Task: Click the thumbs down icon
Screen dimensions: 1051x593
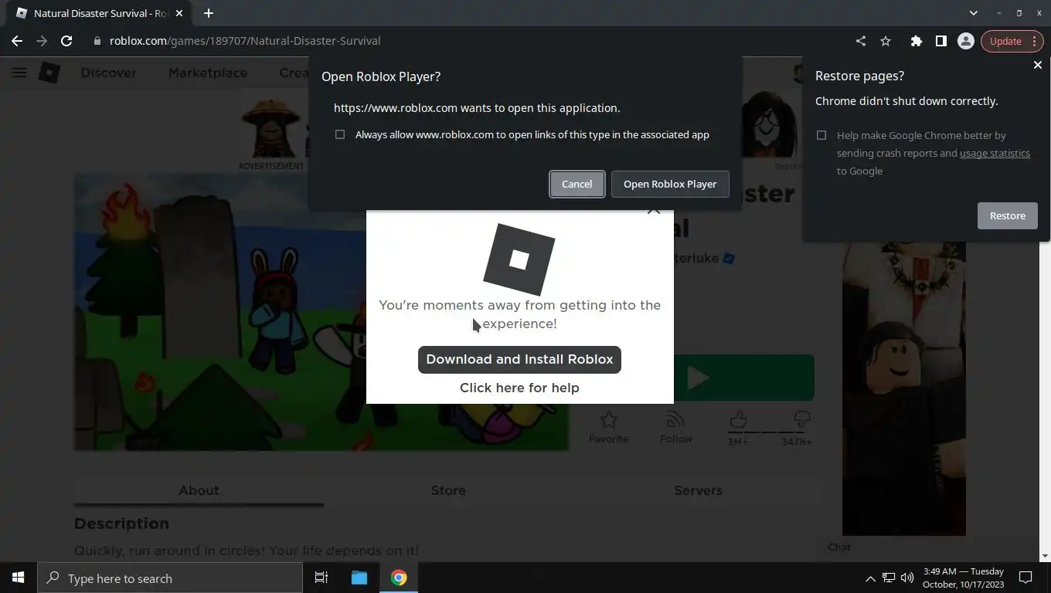Action: (802, 419)
